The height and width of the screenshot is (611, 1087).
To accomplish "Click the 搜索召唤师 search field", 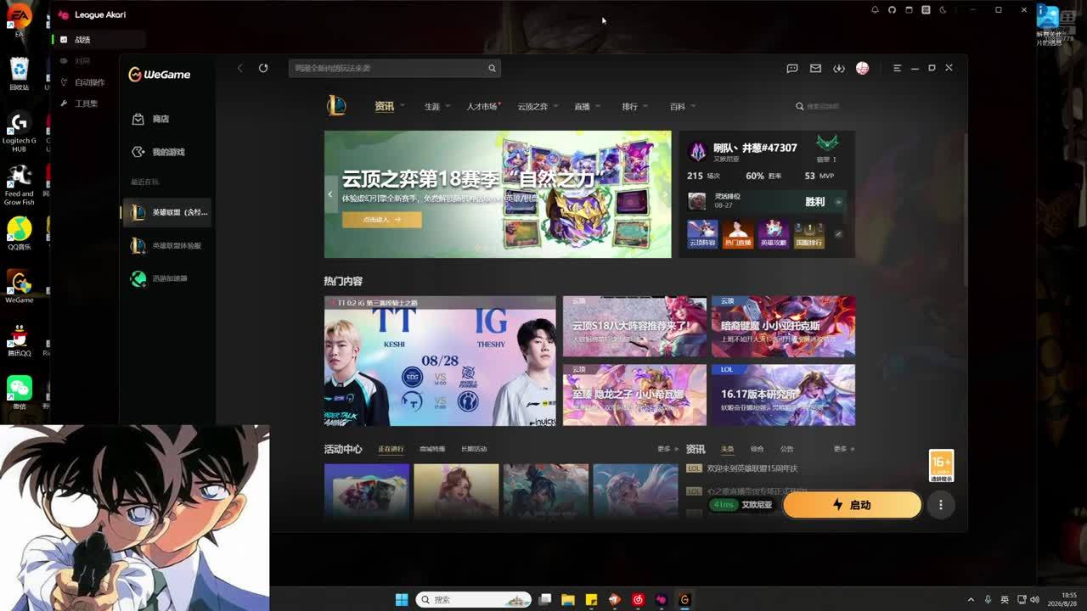I will (x=818, y=106).
